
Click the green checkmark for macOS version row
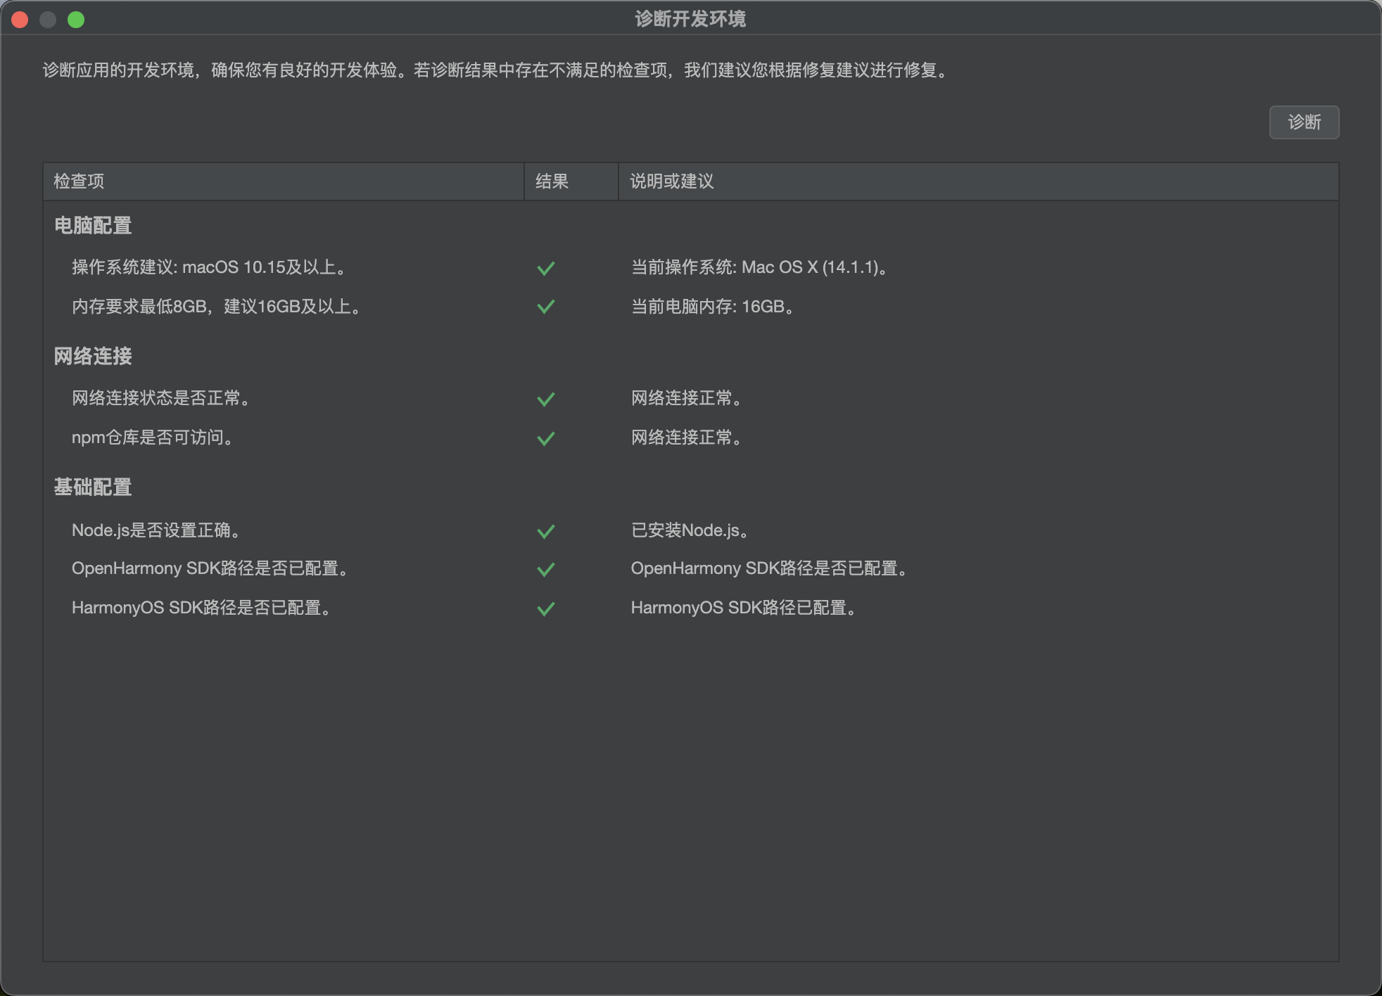coord(546,268)
